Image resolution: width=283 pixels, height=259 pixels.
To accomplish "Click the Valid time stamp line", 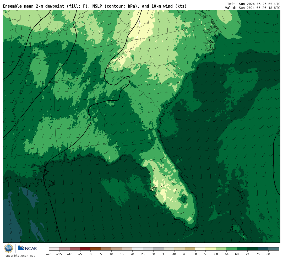I will click(253, 8).
